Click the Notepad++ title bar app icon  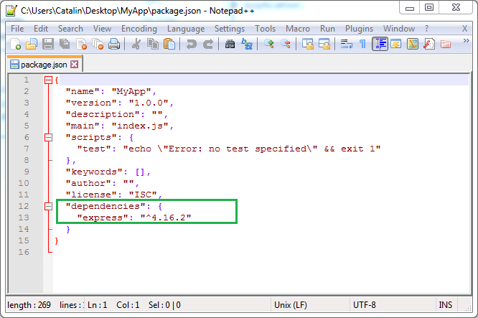point(11,10)
